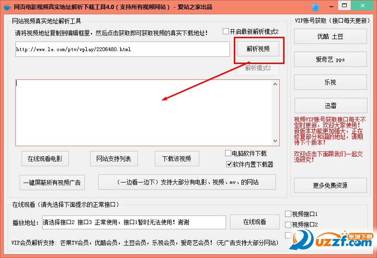Open 迅雷 VIP account button

(331, 106)
